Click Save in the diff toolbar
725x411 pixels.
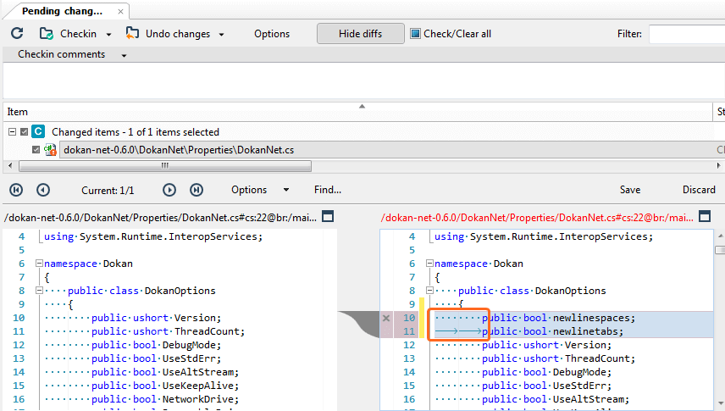[630, 190]
